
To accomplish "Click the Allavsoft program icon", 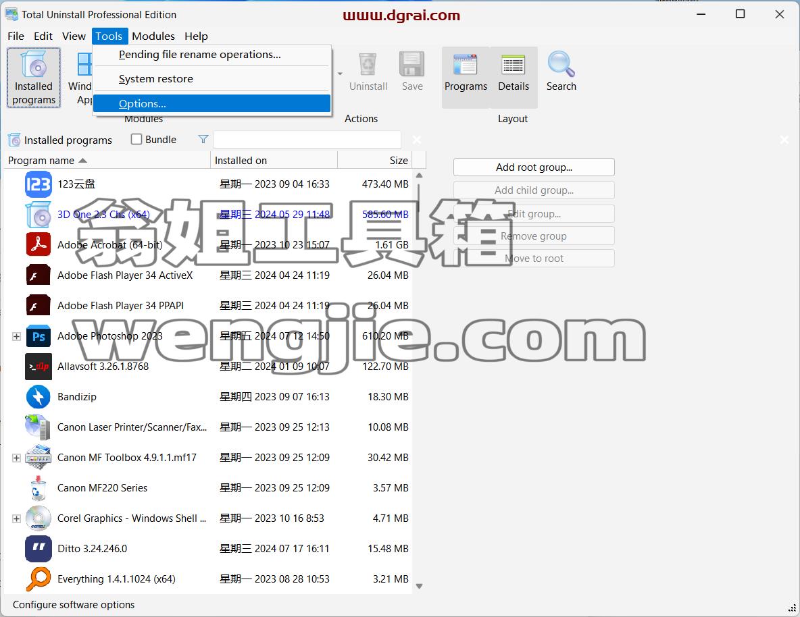I will (x=39, y=366).
